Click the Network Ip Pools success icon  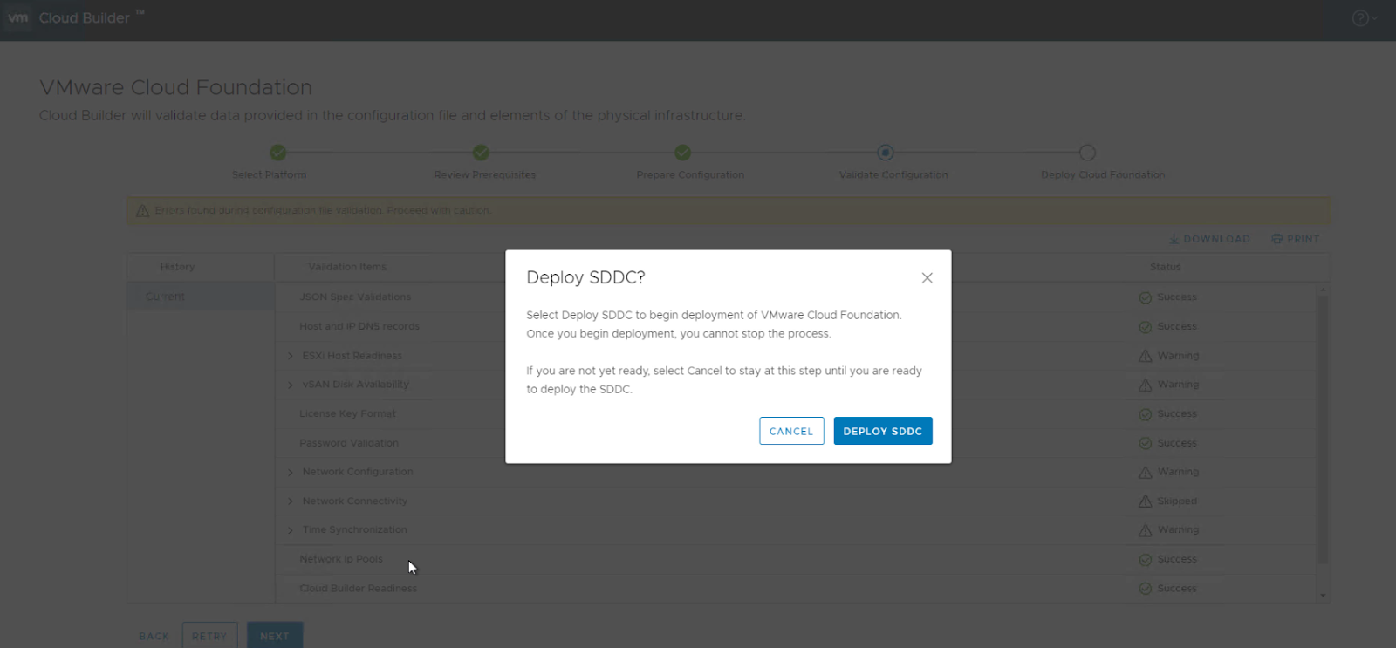[1146, 560]
